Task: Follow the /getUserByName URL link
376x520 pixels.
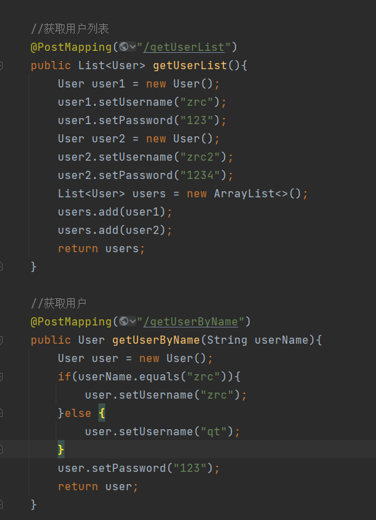Action: point(191,321)
